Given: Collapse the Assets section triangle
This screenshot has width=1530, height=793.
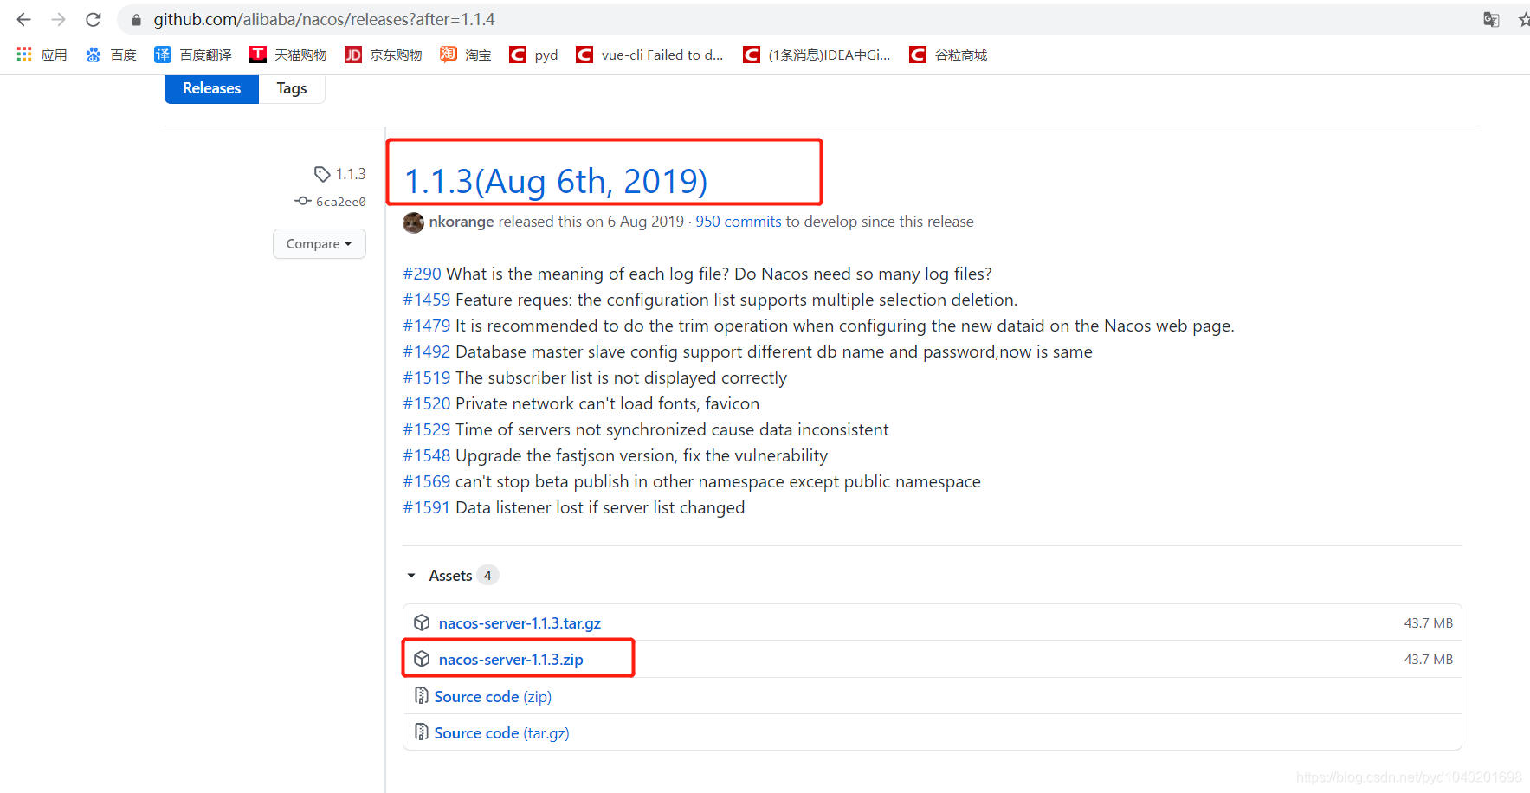Looking at the screenshot, I should click(x=411, y=576).
